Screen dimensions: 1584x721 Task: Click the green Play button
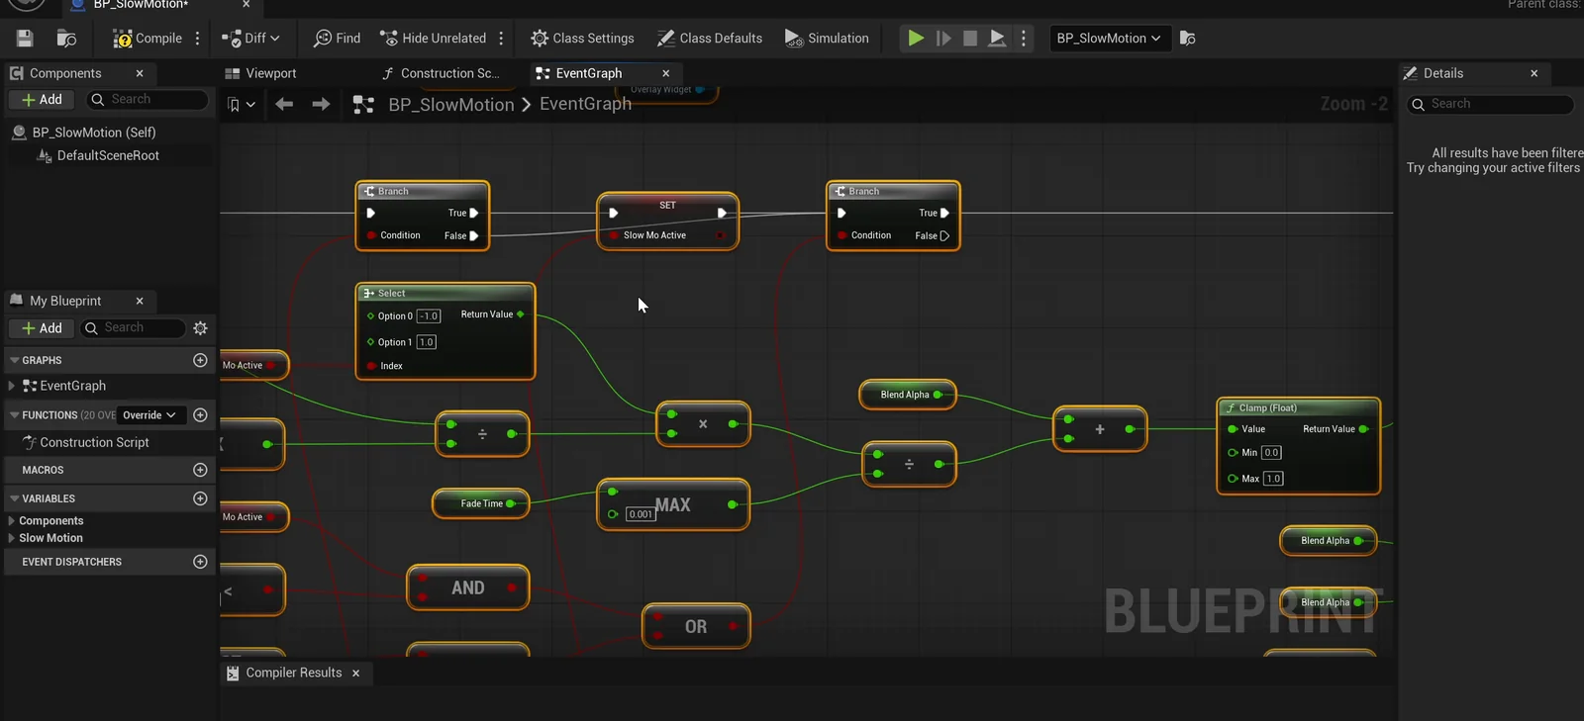[x=916, y=39]
